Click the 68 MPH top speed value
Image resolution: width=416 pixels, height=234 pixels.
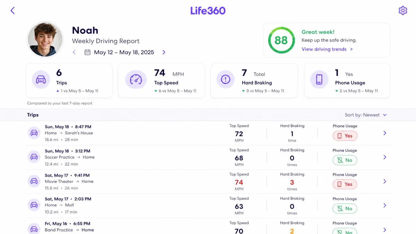pyautogui.click(x=239, y=158)
